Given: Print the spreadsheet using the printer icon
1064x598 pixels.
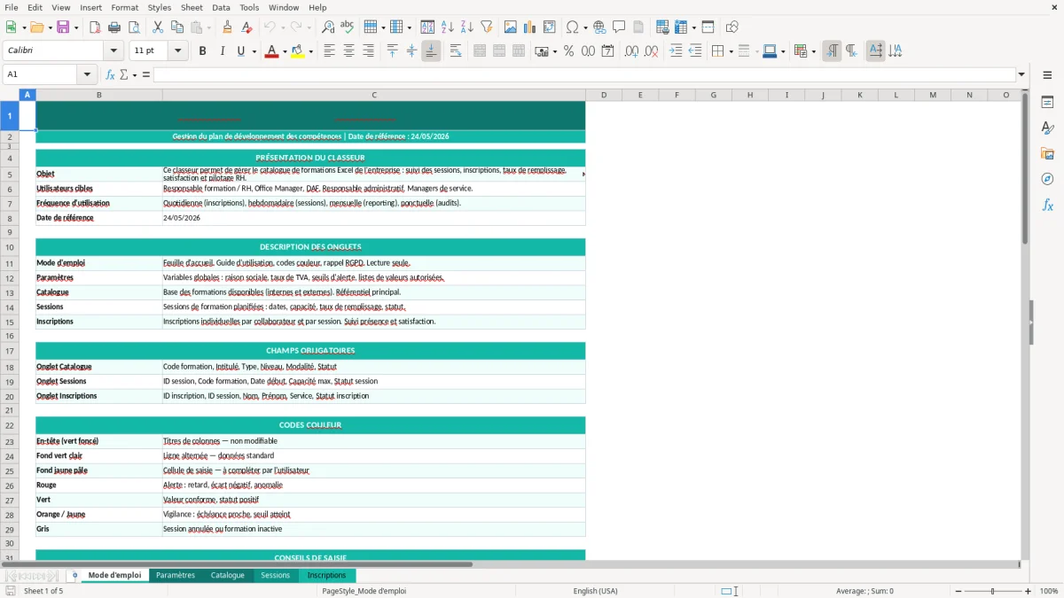Looking at the screenshot, I should [x=114, y=27].
